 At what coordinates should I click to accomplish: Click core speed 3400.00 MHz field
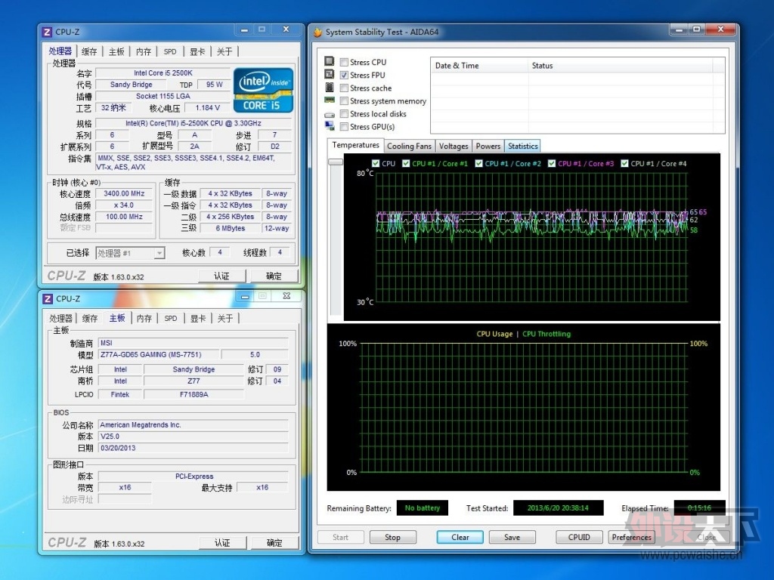pos(124,193)
